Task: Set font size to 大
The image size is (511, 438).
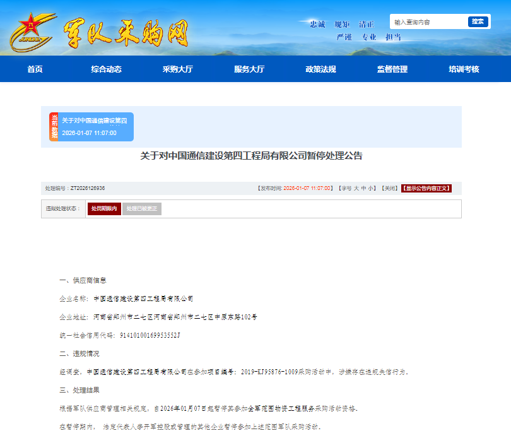Action: 356,188
